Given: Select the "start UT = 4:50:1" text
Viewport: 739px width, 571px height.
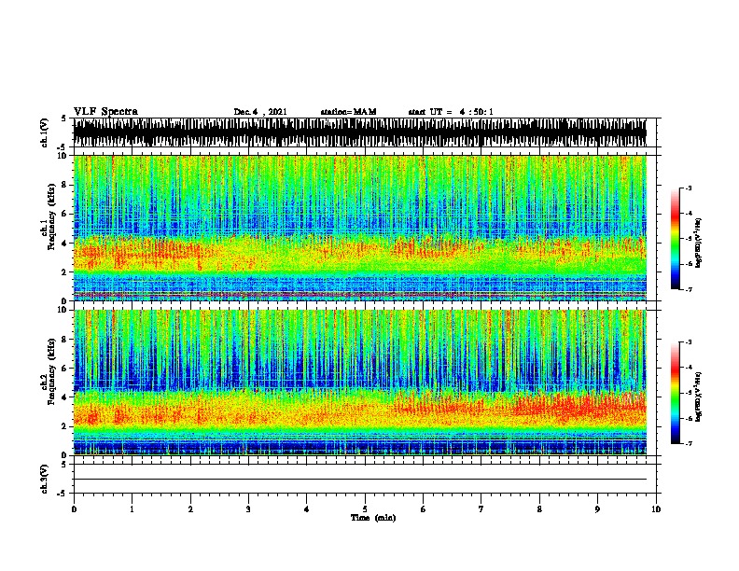Looking at the screenshot, I should (451, 112).
